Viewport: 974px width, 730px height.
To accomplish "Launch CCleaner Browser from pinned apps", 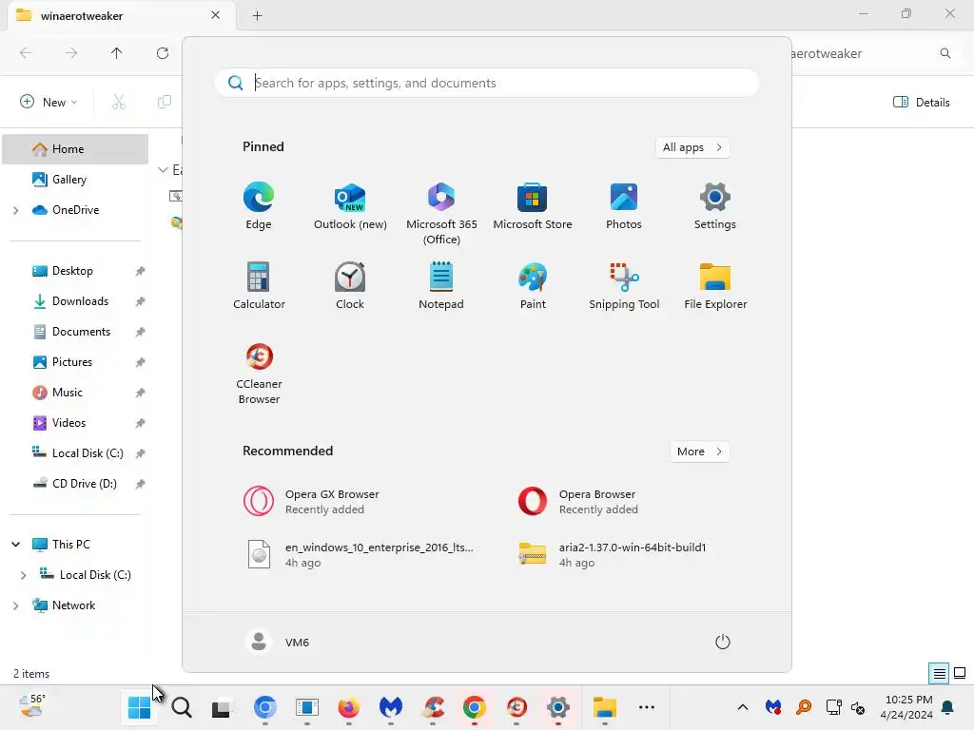I will (259, 373).
